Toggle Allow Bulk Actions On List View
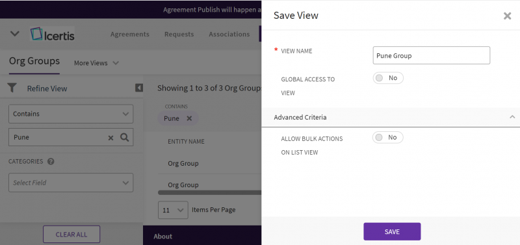This screenshot has height=245, width=520. [387, 137]
